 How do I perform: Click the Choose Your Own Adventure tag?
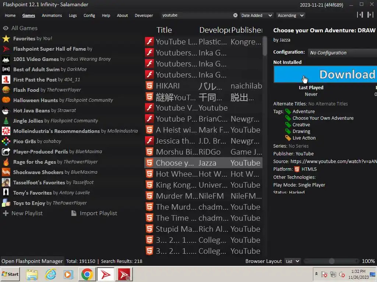(323, 118)
